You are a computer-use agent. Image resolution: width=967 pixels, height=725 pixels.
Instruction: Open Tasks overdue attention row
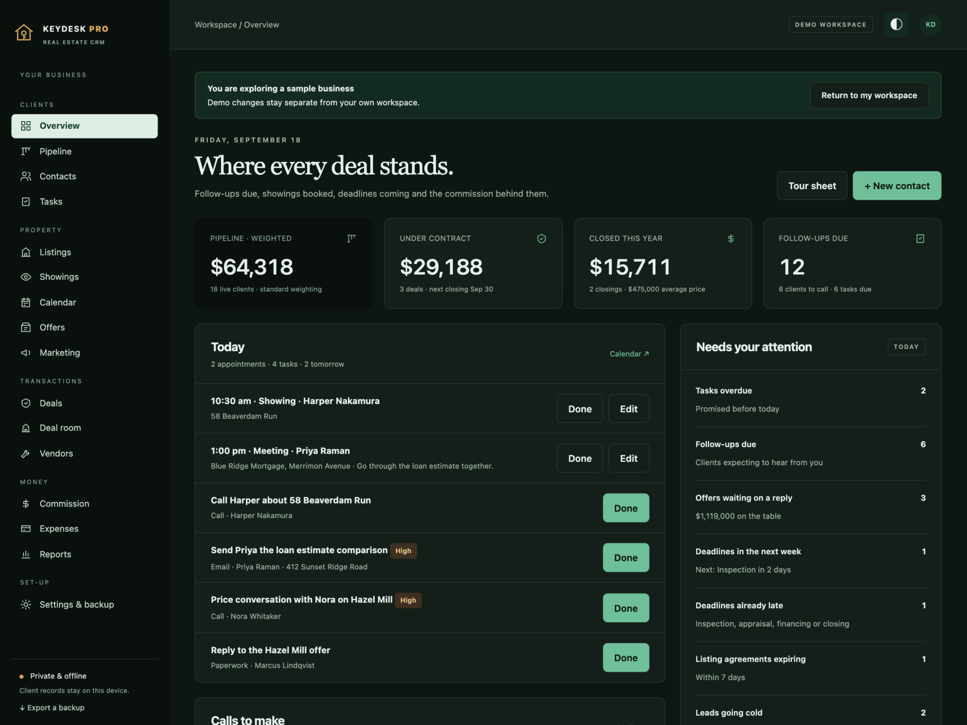810,400
